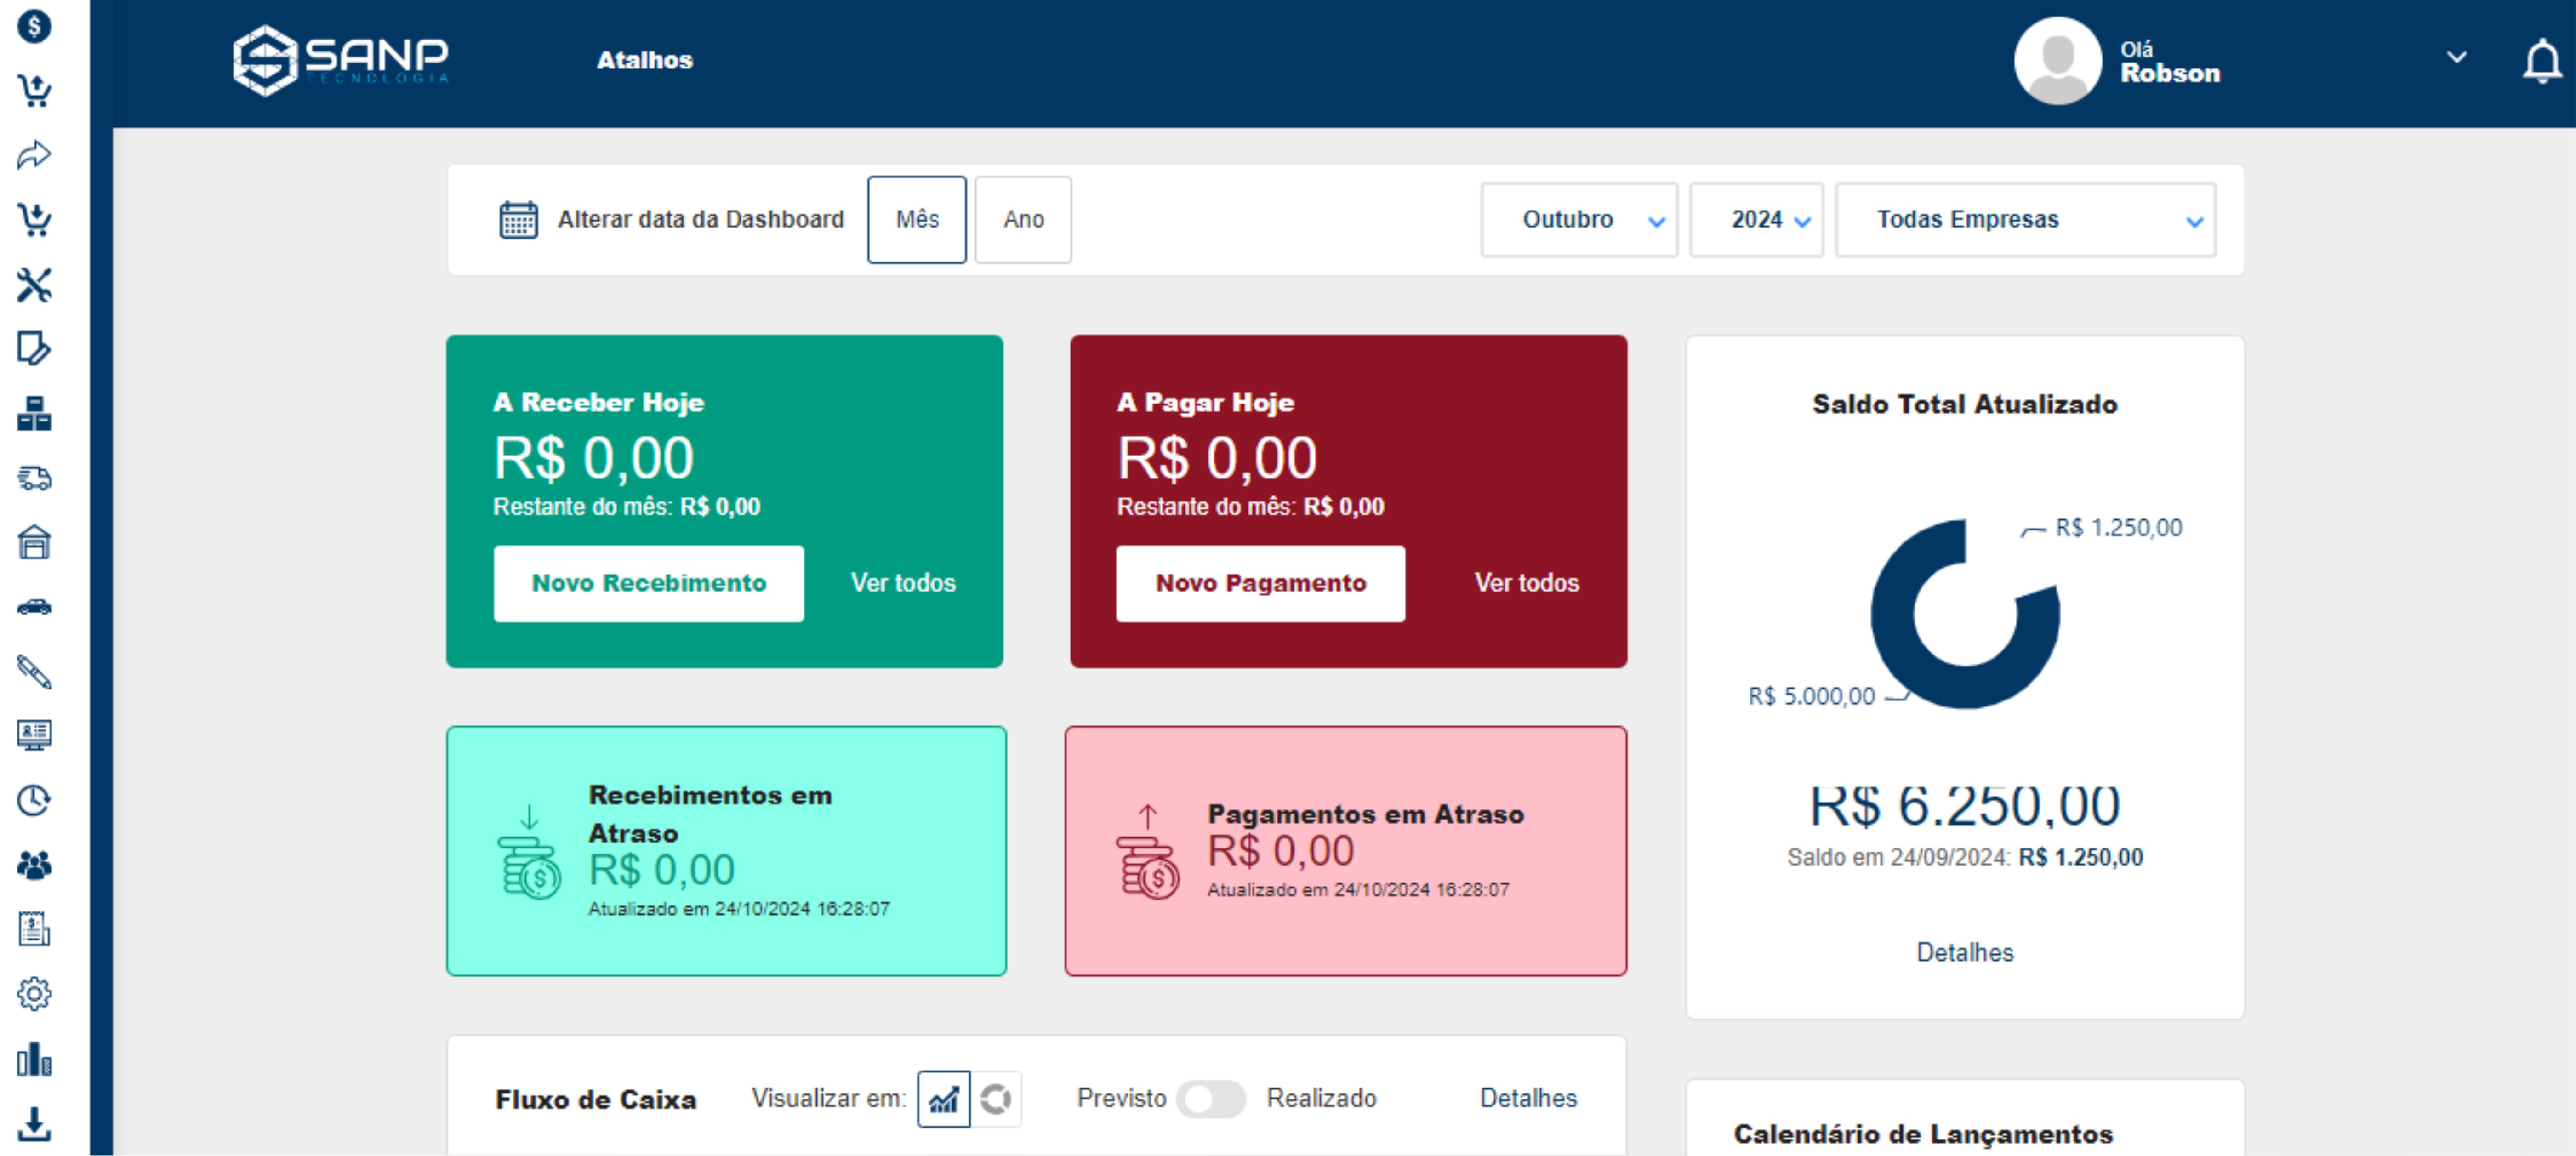The width and height of the screenshot is (2576, 1156).
Task: Open the warehouse garage sidebar icon
Action: tap(34, 542)
